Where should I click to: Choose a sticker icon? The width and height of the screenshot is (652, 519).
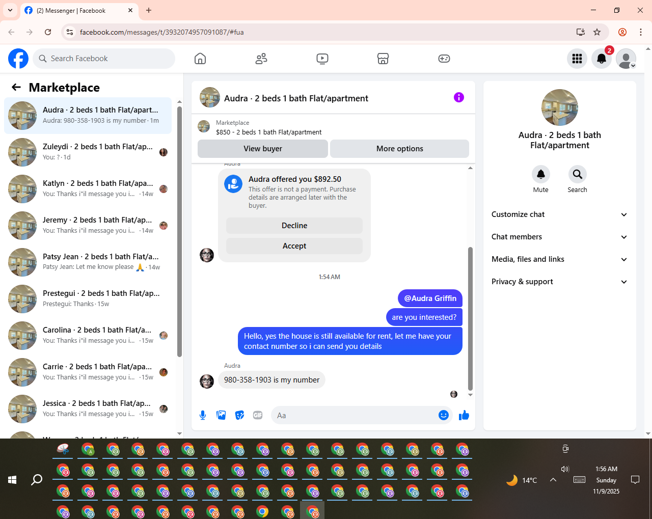click(x=239, y=415)
